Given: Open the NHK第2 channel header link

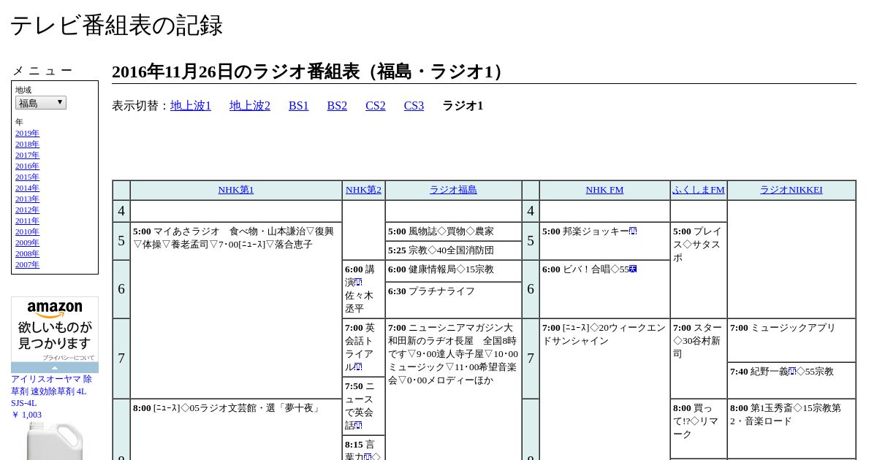Looking at the screenshot, I should (363, 190).
